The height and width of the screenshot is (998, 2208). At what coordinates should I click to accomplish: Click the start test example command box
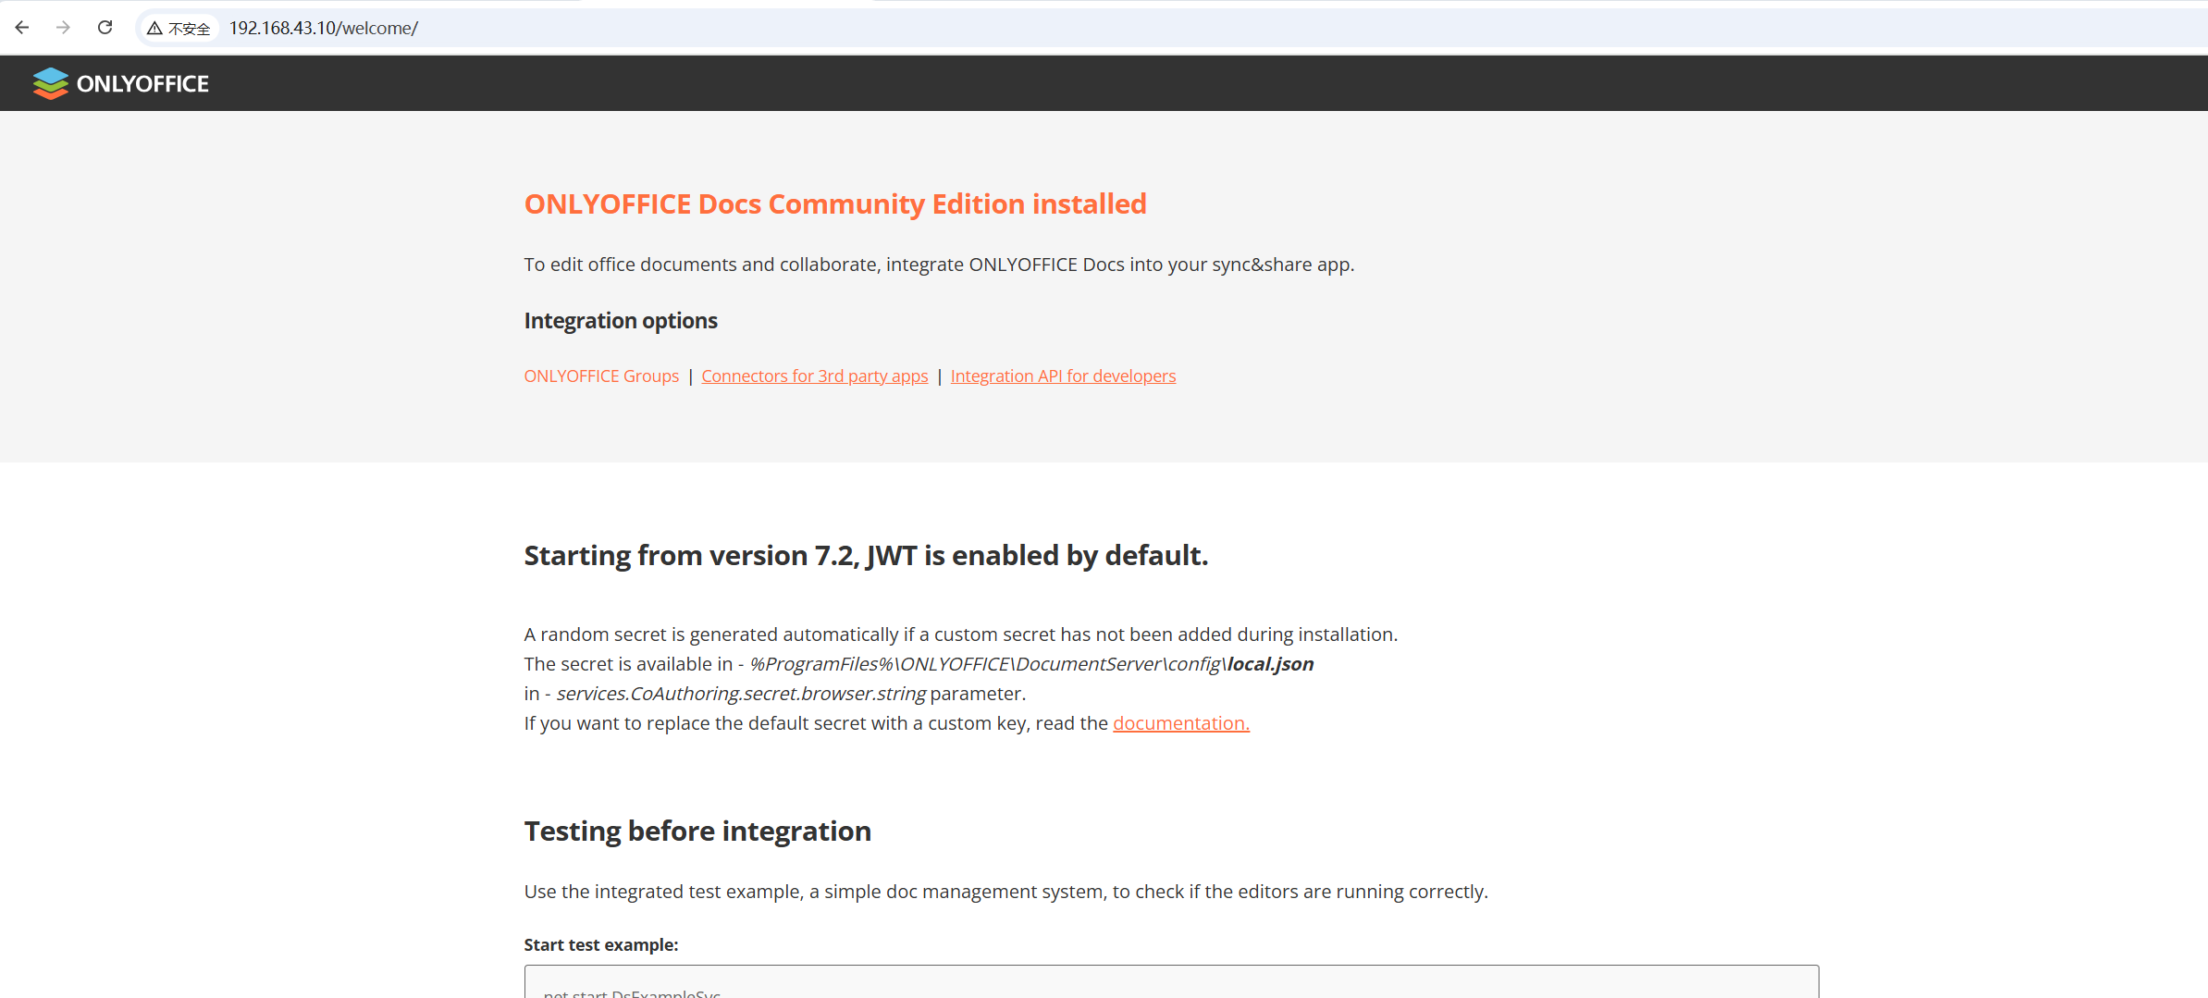(1171, 982)
